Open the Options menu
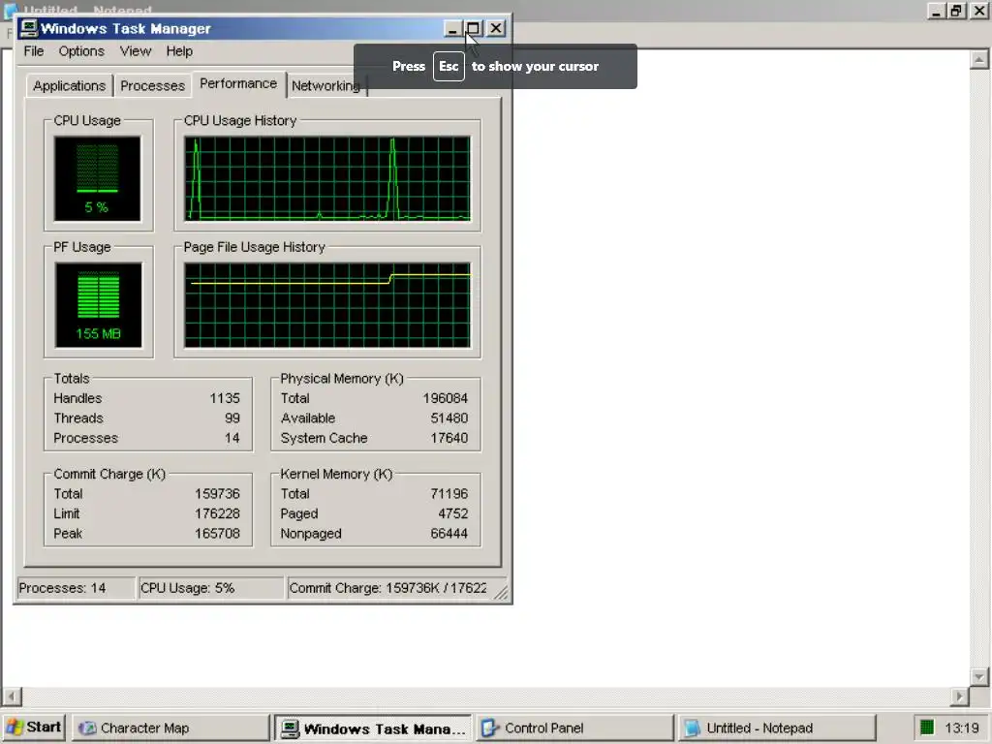 [x=81, y=51]
